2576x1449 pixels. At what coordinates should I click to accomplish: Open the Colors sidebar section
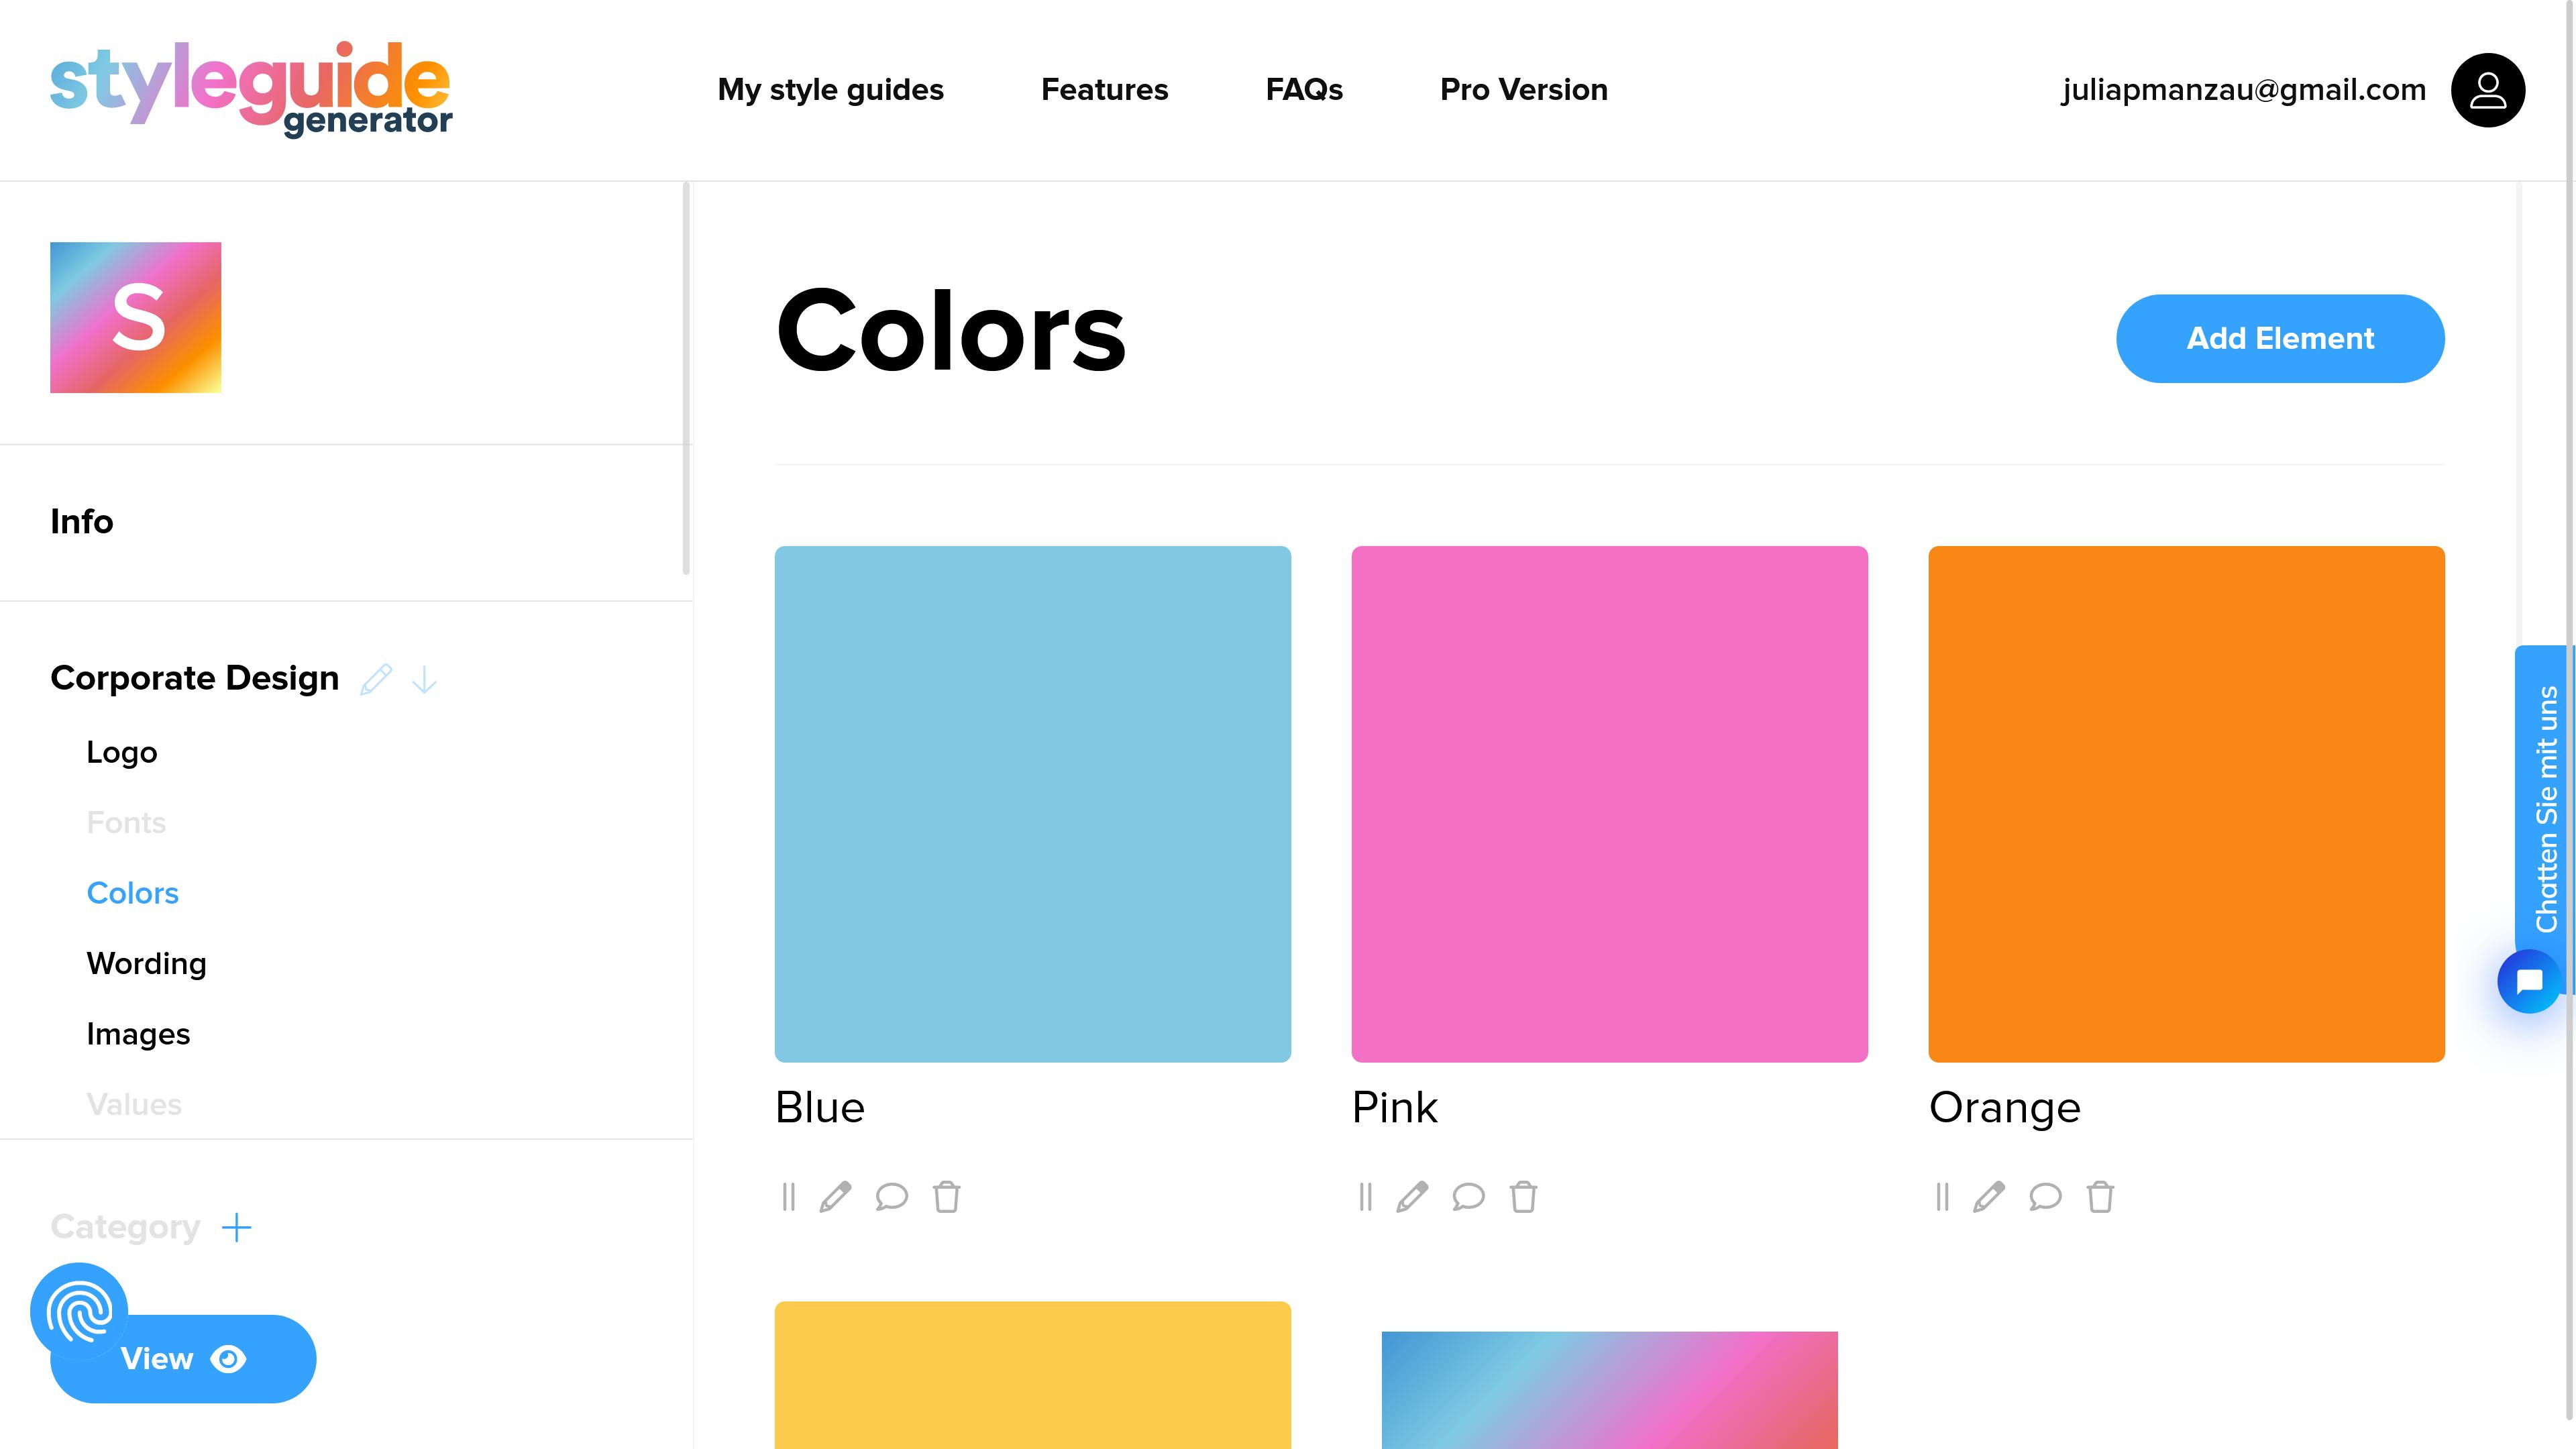click(132, 893)
